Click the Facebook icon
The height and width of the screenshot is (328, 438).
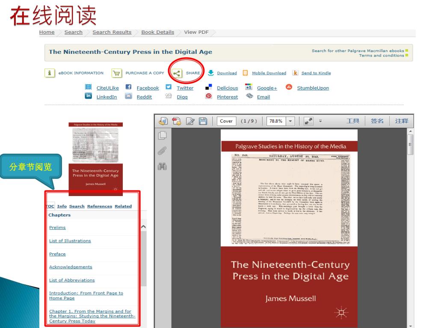[128, 87]
